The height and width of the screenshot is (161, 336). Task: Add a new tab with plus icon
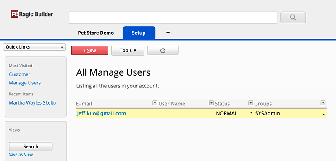(x=168, y=33)
